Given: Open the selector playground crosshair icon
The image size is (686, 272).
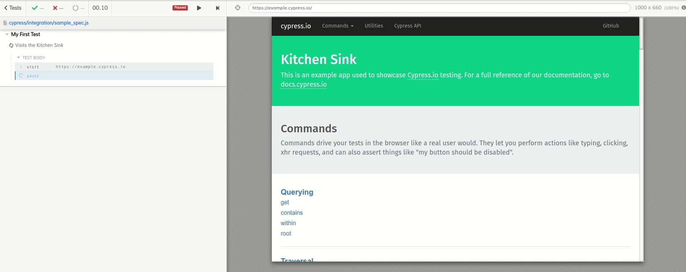Looking at the screenshot, I should tap(238, 8).
